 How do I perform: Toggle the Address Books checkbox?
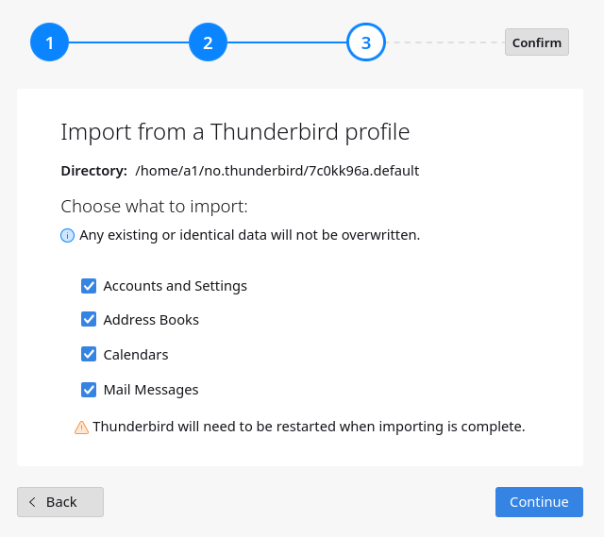pyautogui.click(x=89, y=319)
